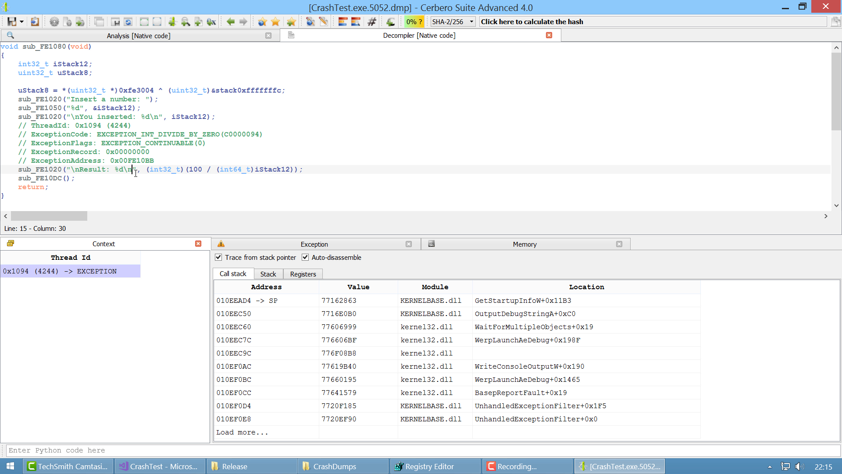Click the horizontal scrollbar thumb in decompiler
This screenshot has height=474, width=842.
point(49,216)
